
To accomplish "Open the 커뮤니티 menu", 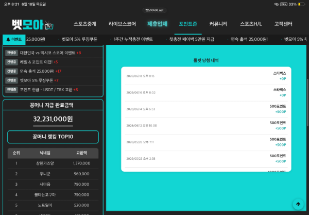I will point(218,24).
